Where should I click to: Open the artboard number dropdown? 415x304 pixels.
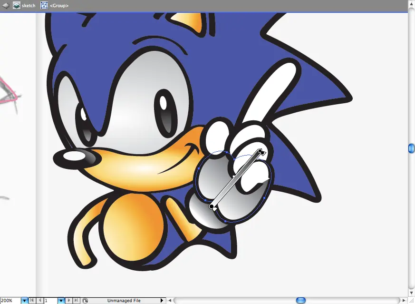coord(61,301)
